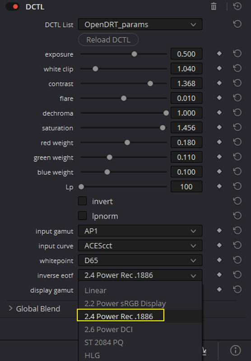Reset the dechroma parameter

[237, 112]
